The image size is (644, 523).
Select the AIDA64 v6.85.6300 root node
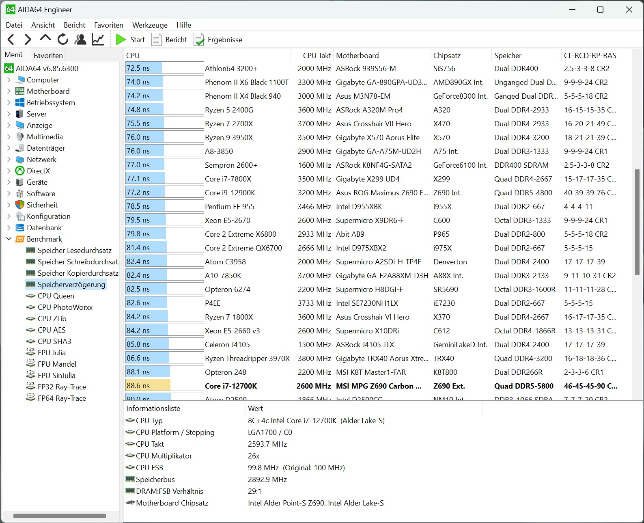click(x=41, y=68)
